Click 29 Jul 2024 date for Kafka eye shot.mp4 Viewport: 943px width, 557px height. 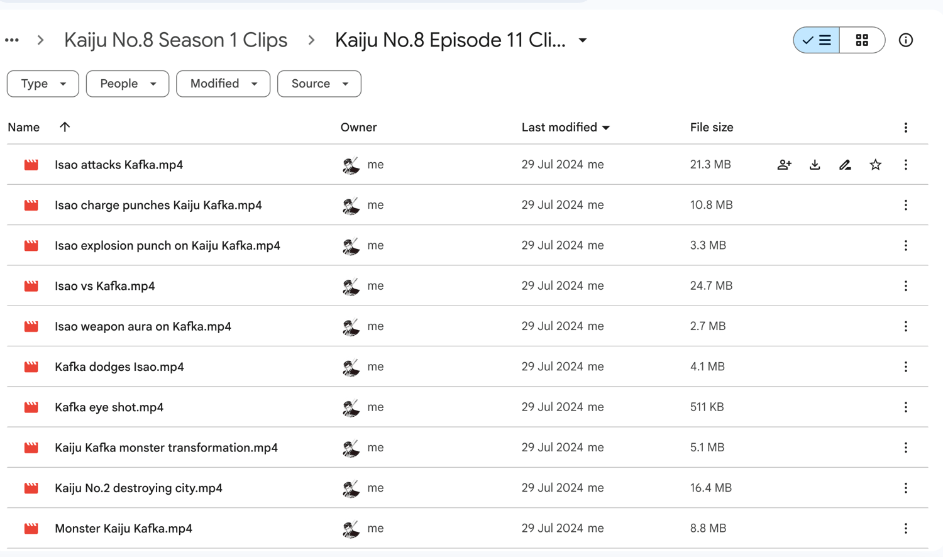[x=553, y=407]
